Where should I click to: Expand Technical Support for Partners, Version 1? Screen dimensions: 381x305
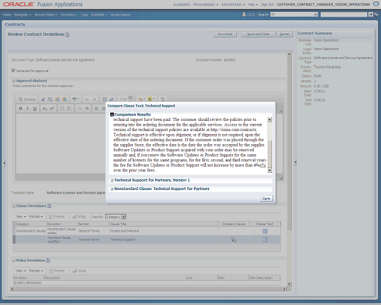pyautogui.click(x=112, y=180)
